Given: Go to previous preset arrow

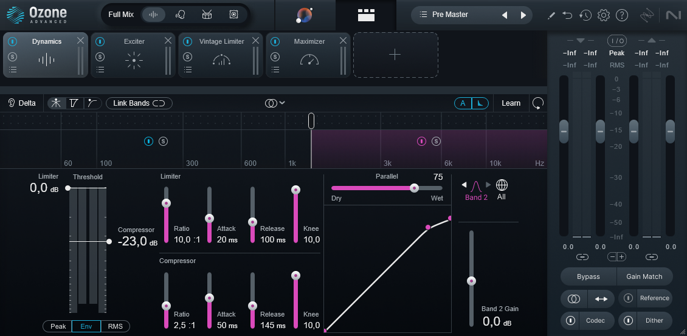Looking at the screenshot, I should click(x=505, y=15).
